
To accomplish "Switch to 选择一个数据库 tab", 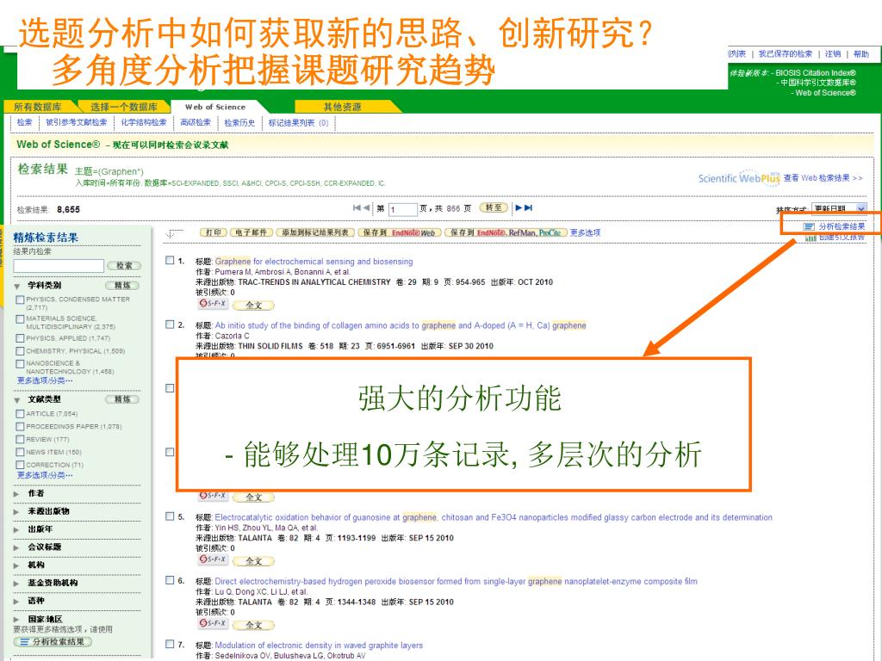I will pos(124,107).
